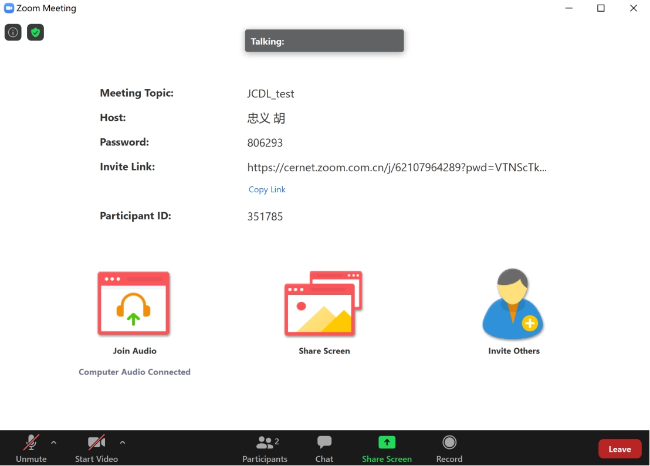This screenshot has height=466, width=650.
Task: Expand audio options arrow beside Unmute
Action: [x=54, y=443]
